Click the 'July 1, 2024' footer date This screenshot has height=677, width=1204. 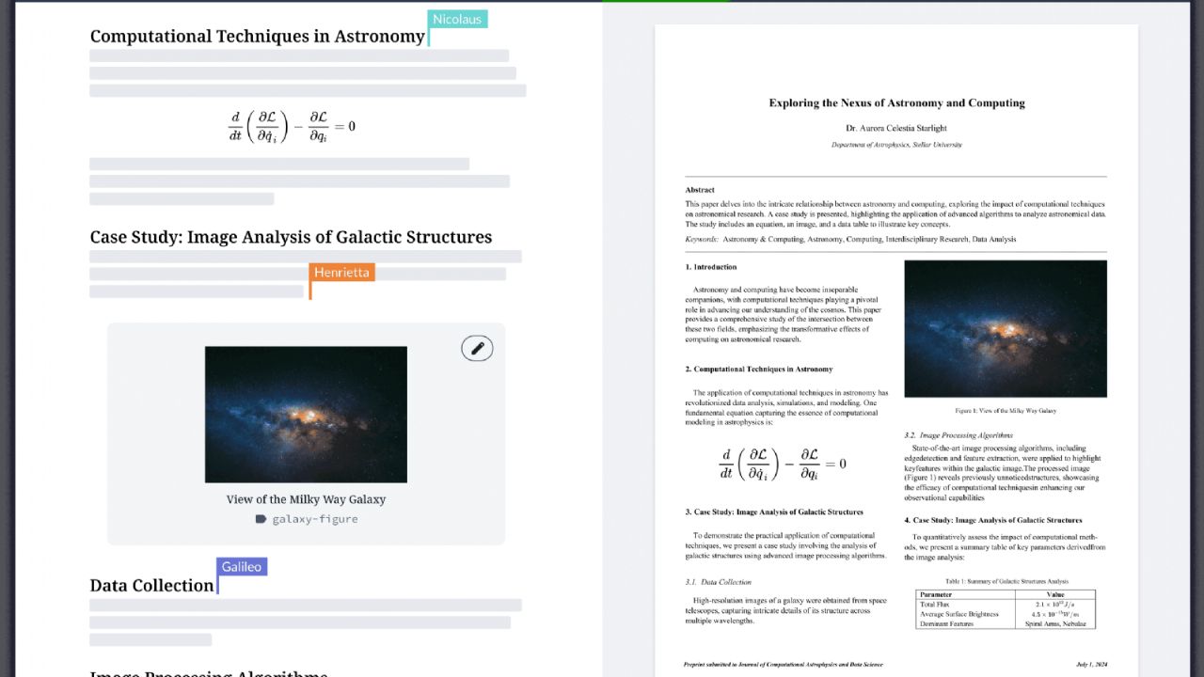click(1092, 665)
